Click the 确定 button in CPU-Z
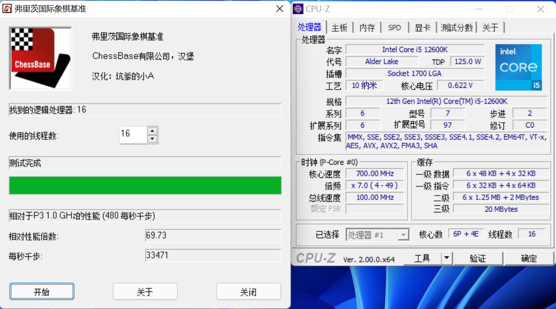Screen dimensions: 556x309 [x=529, y=258]
